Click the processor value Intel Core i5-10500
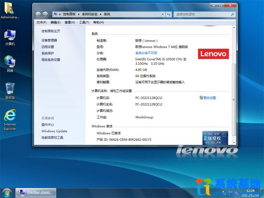The image size is (264, 198). [160, 61]
